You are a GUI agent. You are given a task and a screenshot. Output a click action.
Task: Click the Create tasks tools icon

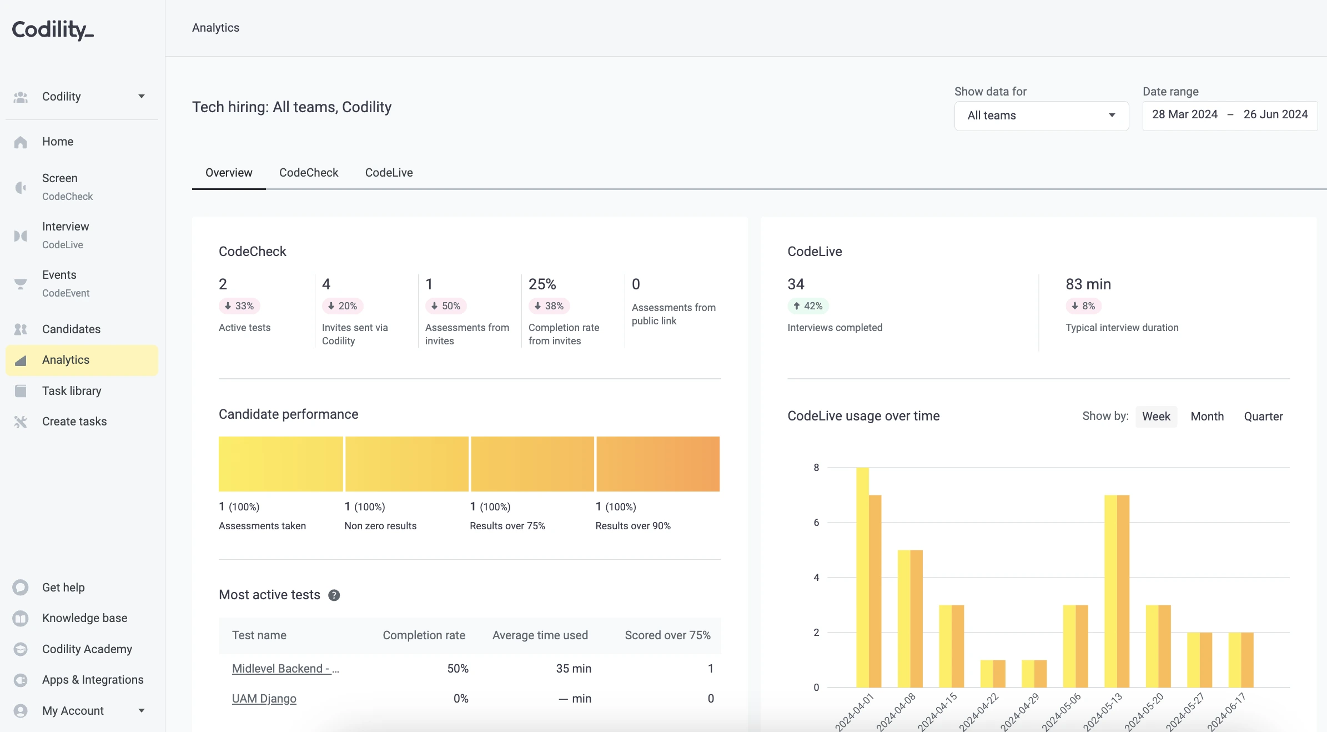(21, 422)
